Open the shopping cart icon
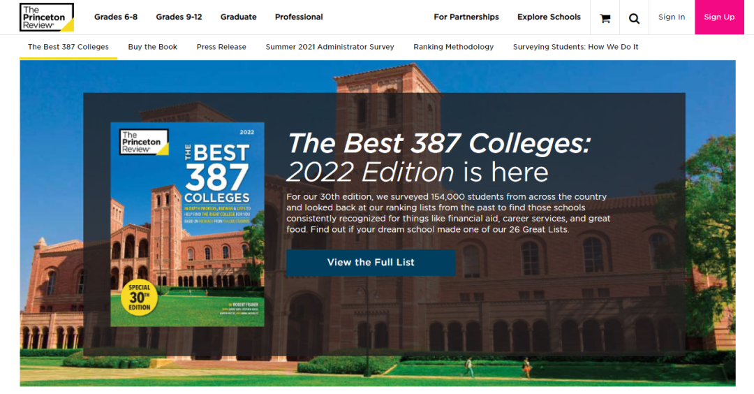Screen dimensions: 754x394 [x=605, y=18]
